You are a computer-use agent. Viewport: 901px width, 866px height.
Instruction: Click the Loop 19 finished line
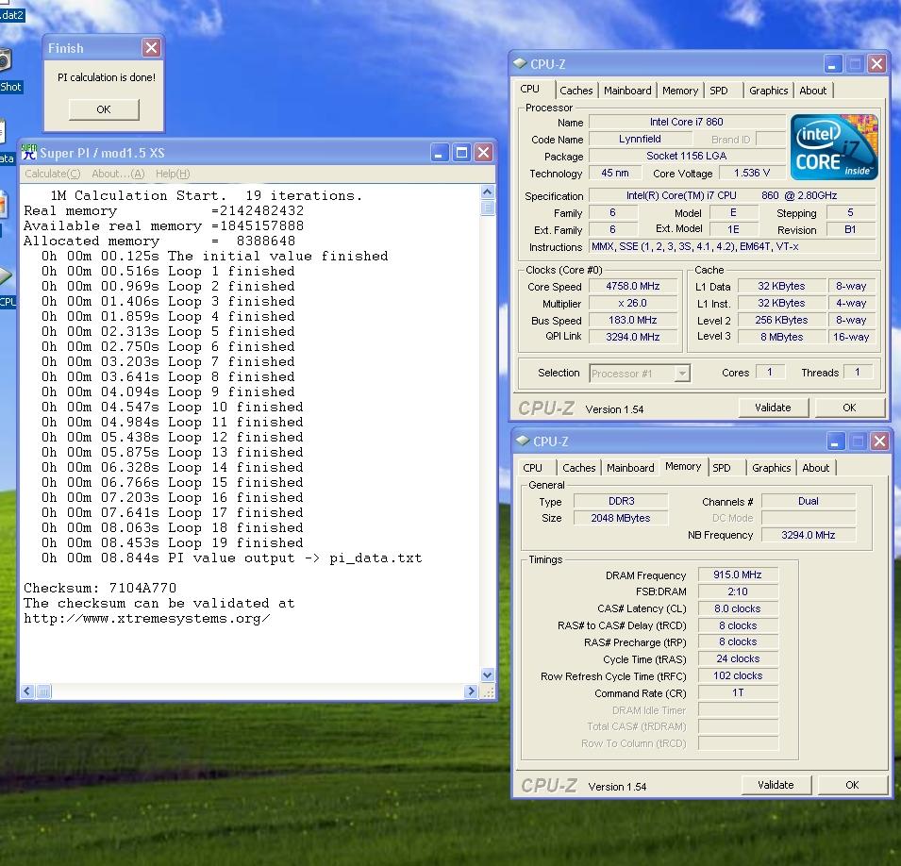click(x=173, y=542)
